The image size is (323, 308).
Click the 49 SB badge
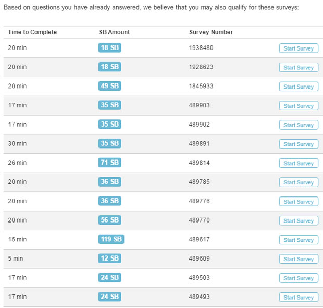(x=109, y=85)
